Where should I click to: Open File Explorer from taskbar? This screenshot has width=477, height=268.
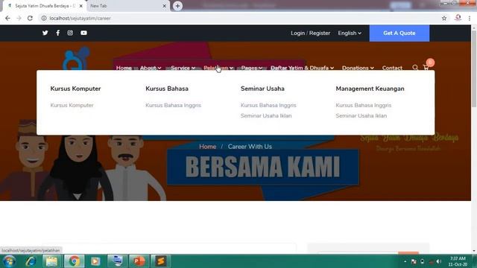pyautogui.click(x=51, y=261)
